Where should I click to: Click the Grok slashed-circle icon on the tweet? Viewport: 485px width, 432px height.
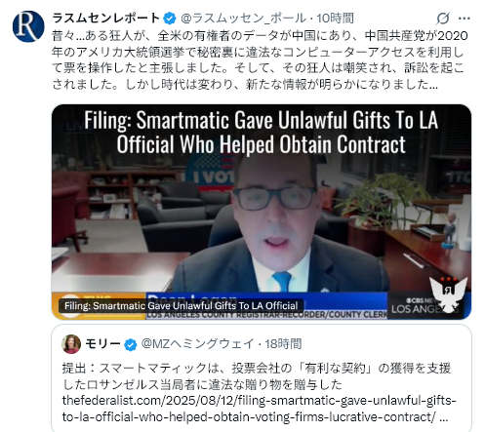click(443, 19)
